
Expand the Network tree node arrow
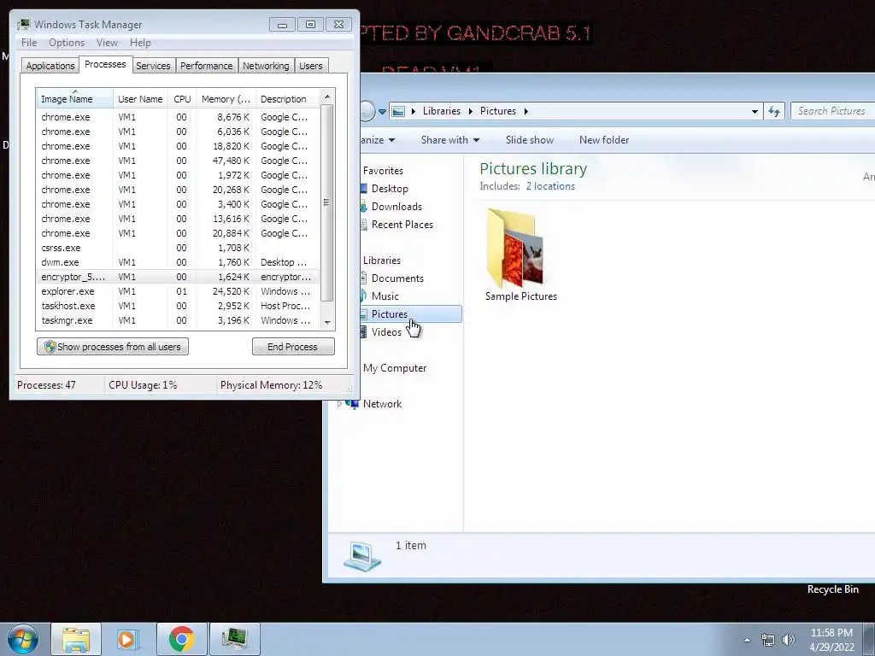tap(339, 404)
